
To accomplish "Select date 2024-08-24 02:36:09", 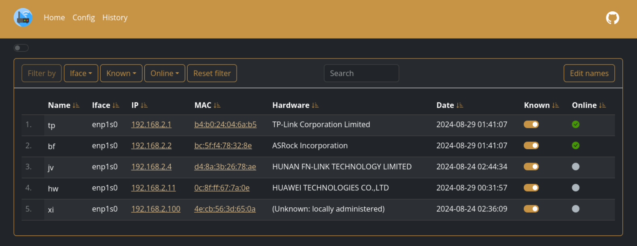I will click(472, 209).
